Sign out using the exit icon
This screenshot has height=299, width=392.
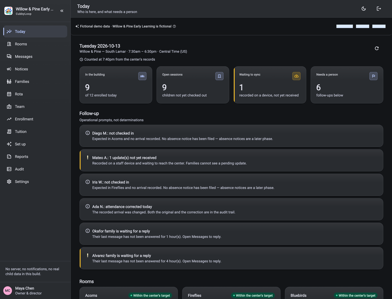coord(379,9)
